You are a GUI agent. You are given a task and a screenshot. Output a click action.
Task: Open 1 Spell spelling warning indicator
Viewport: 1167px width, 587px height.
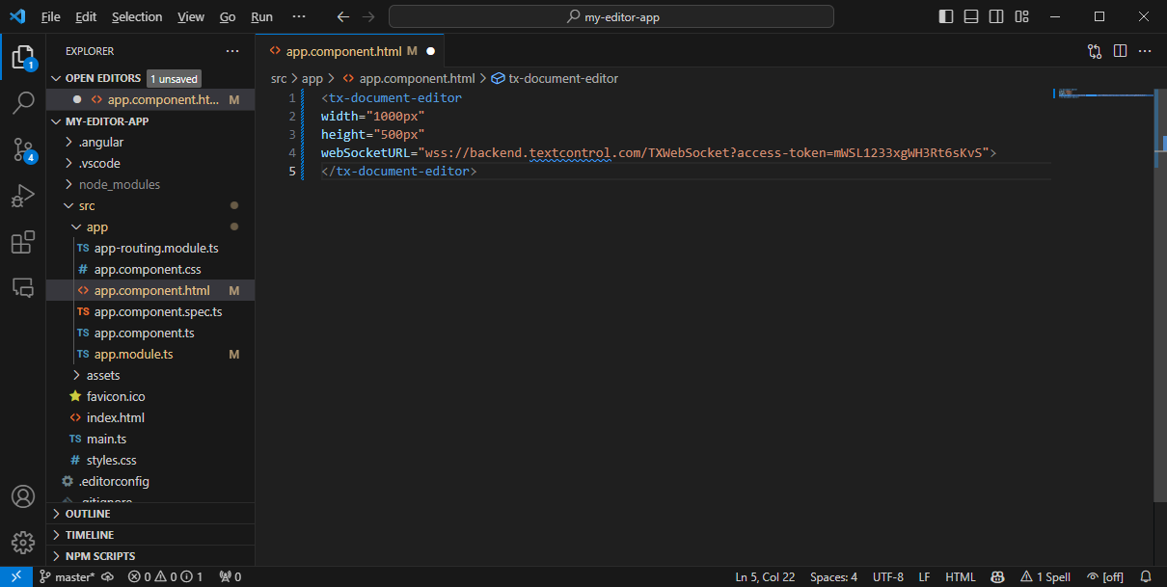coord(1045,576)
